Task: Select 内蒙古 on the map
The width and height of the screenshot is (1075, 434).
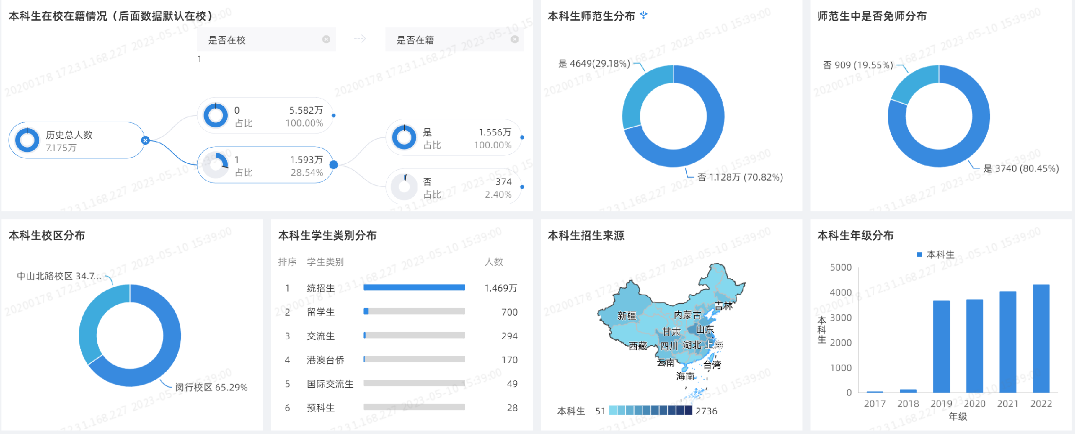Action: 687,315
